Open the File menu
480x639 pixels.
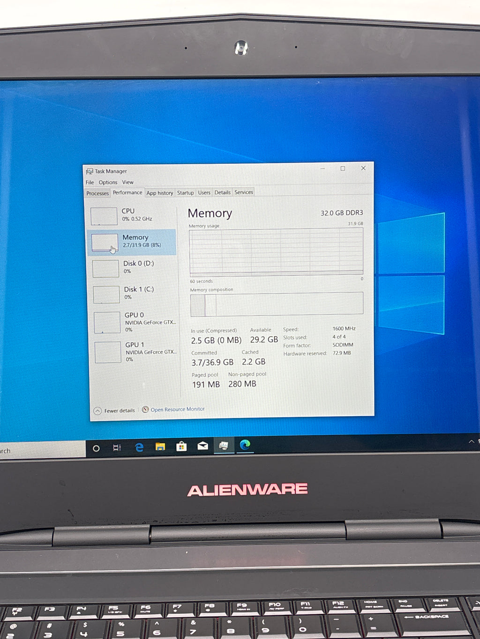[90, 182]
